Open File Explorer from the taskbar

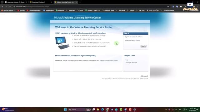click(98, 110)
